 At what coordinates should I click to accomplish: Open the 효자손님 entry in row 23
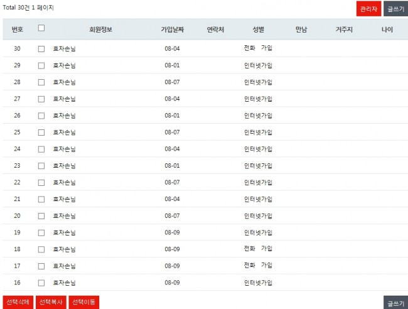point(64,166)
